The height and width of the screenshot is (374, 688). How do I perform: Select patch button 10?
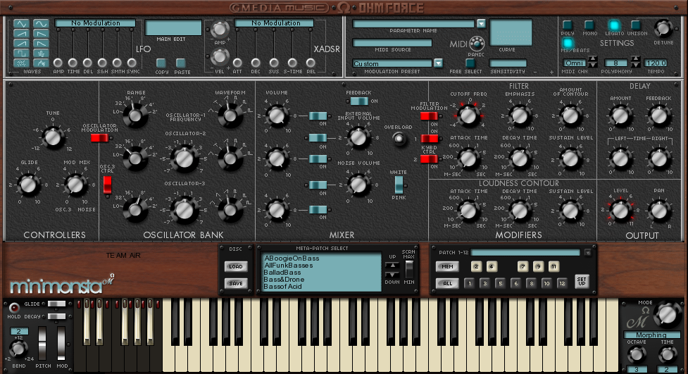(x=546, y=283)
